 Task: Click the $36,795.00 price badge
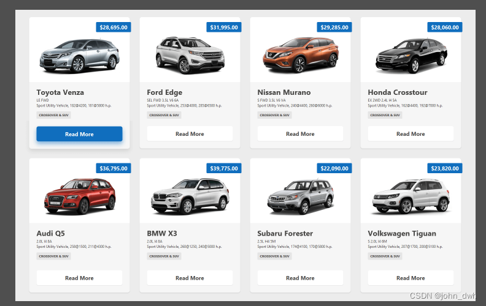click(x=114, y=168)
